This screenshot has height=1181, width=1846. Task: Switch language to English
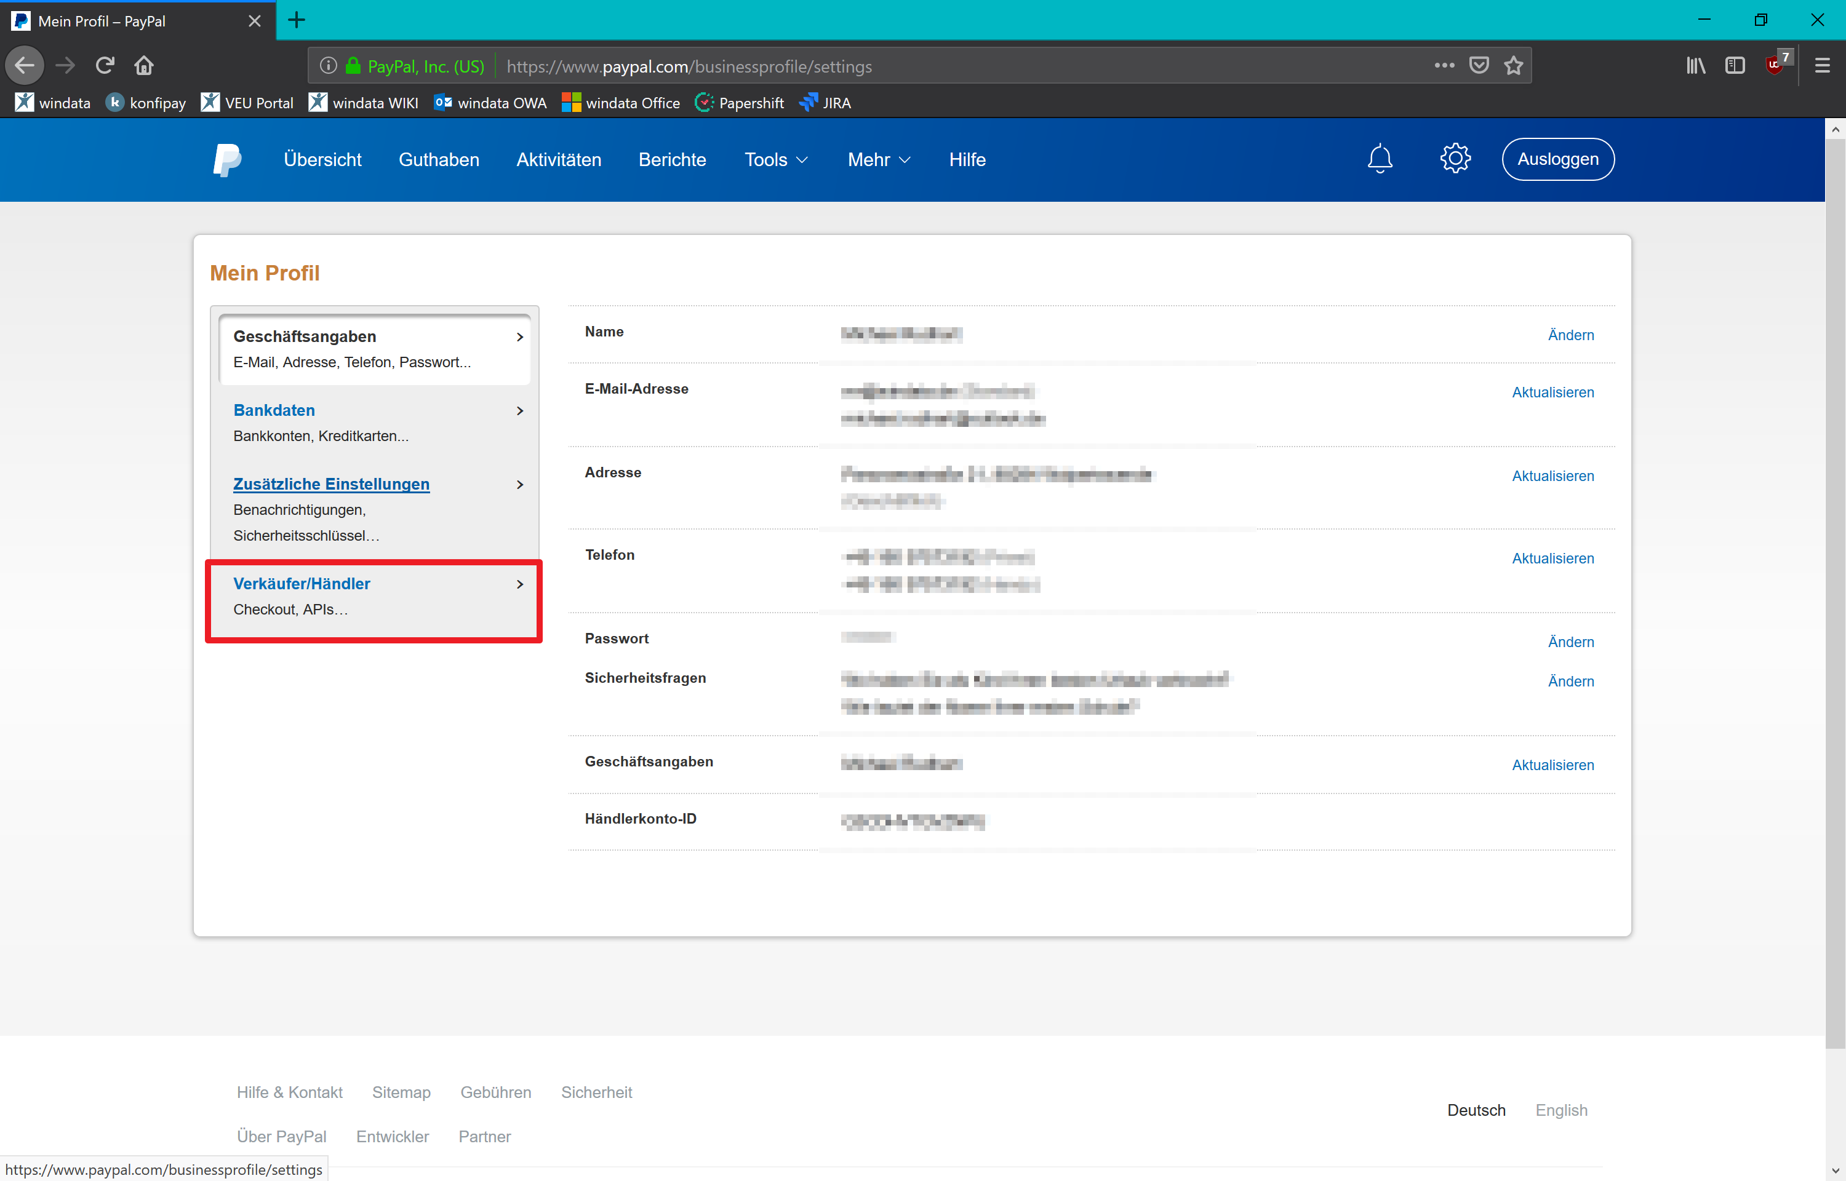[1560, 1110]
